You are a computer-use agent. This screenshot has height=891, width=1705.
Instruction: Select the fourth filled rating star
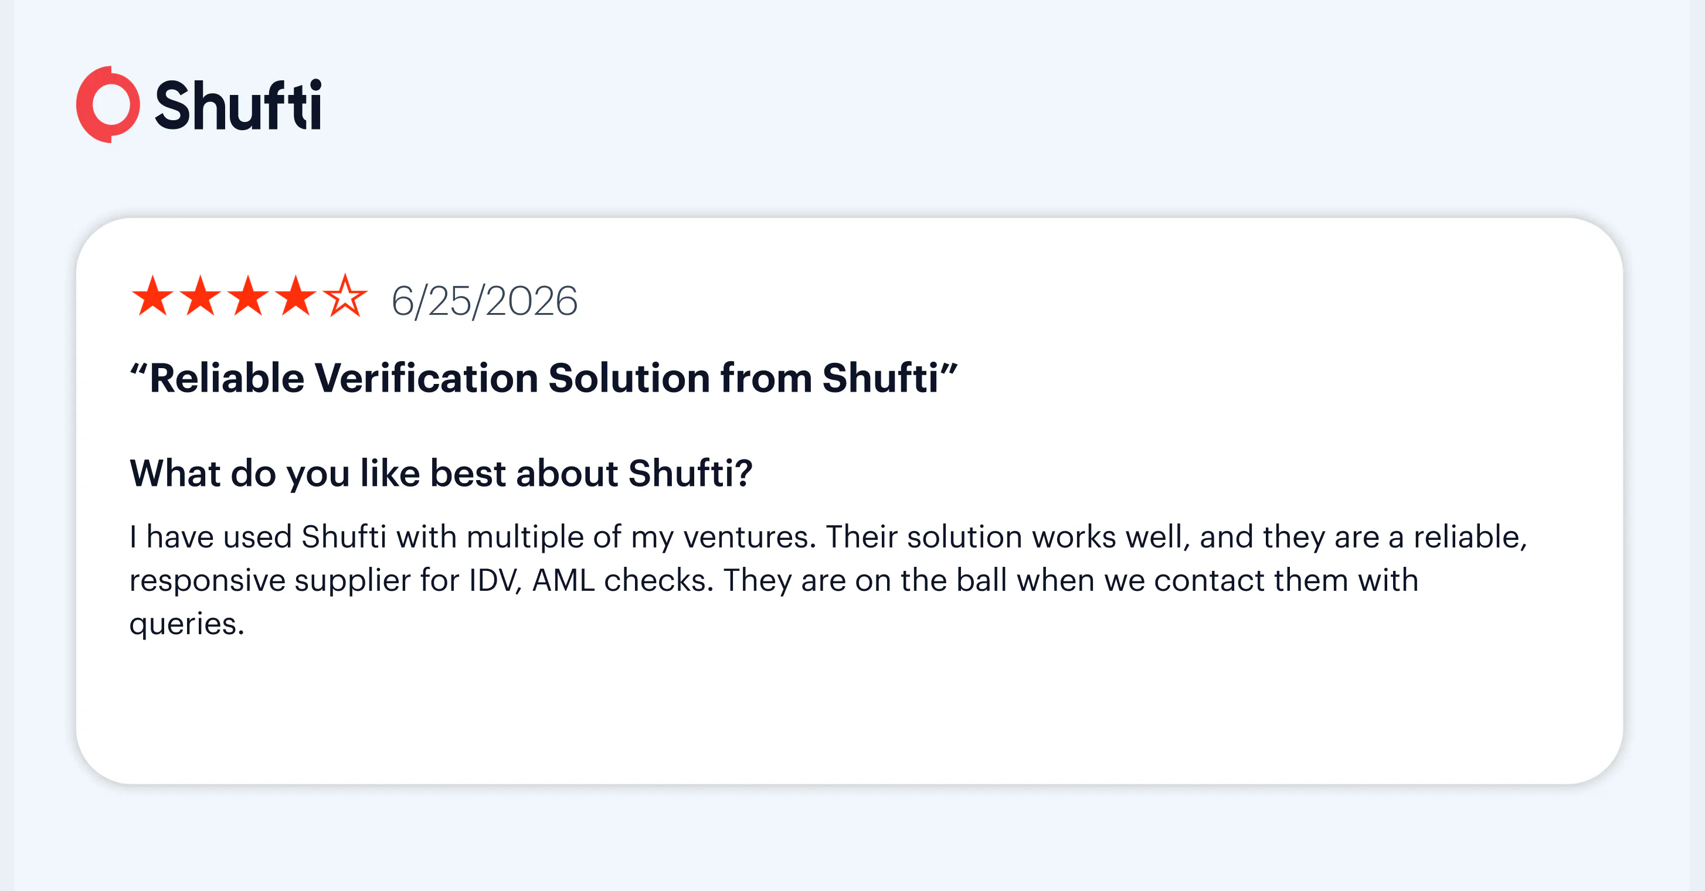[x=296, y=296]
